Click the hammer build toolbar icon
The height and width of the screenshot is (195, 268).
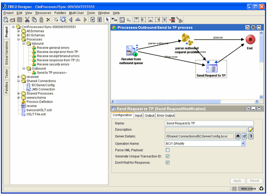tap(179, 20)
